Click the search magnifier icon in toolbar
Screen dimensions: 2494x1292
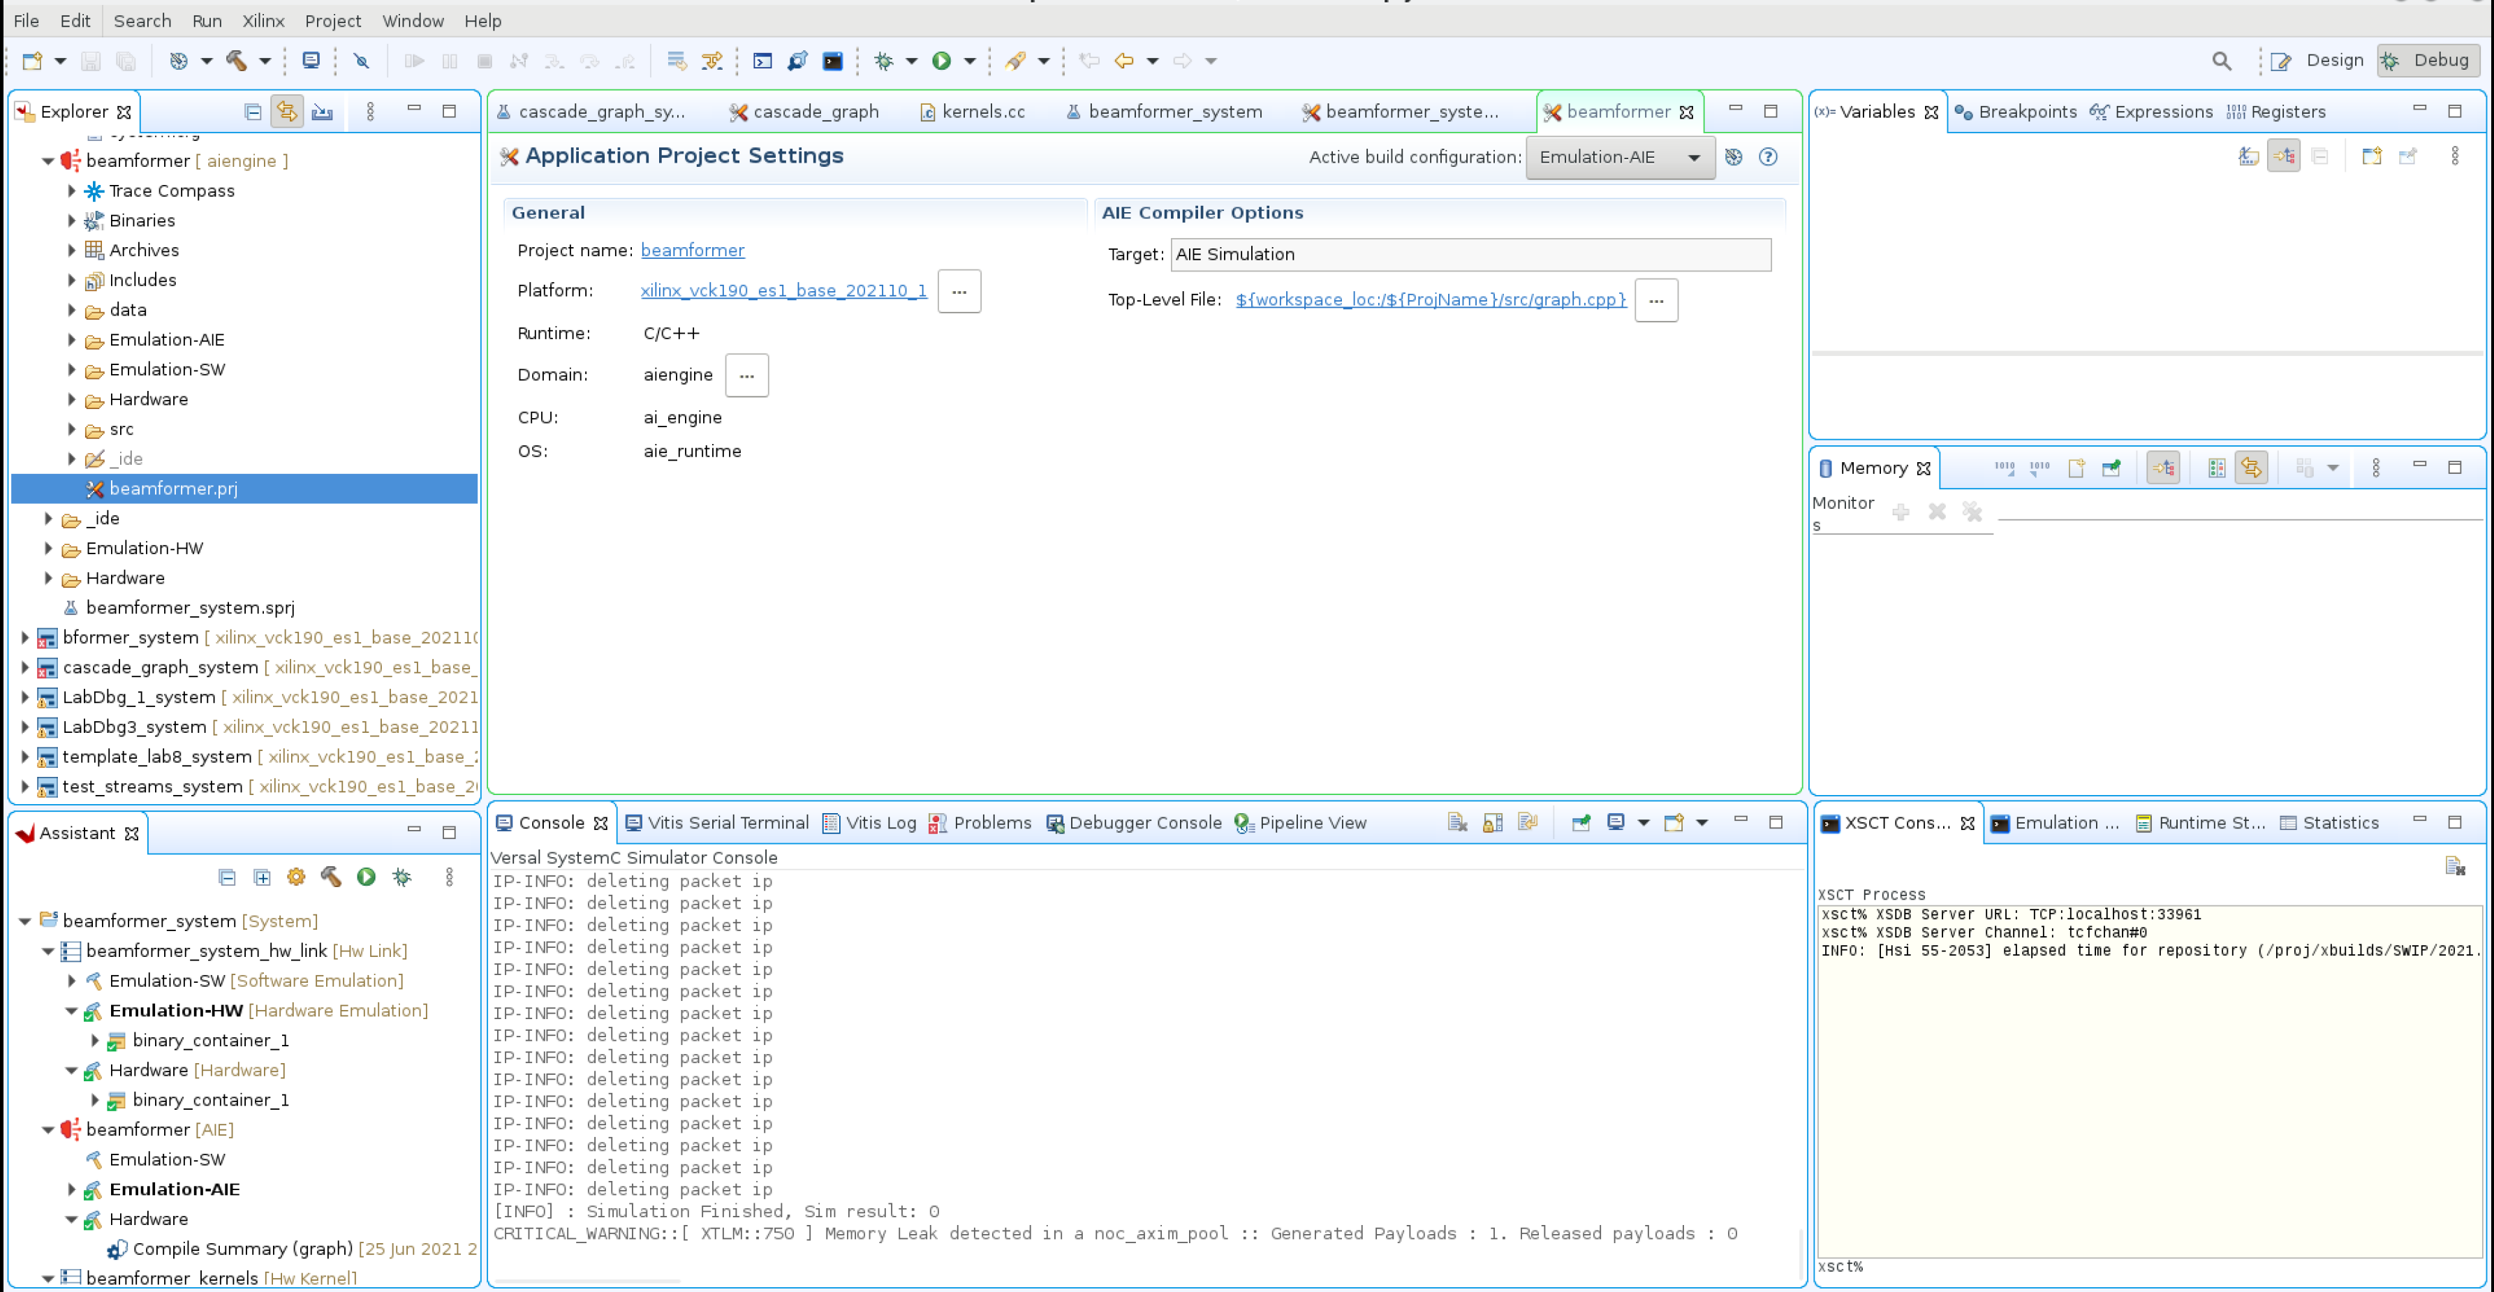pos(2221,60)
